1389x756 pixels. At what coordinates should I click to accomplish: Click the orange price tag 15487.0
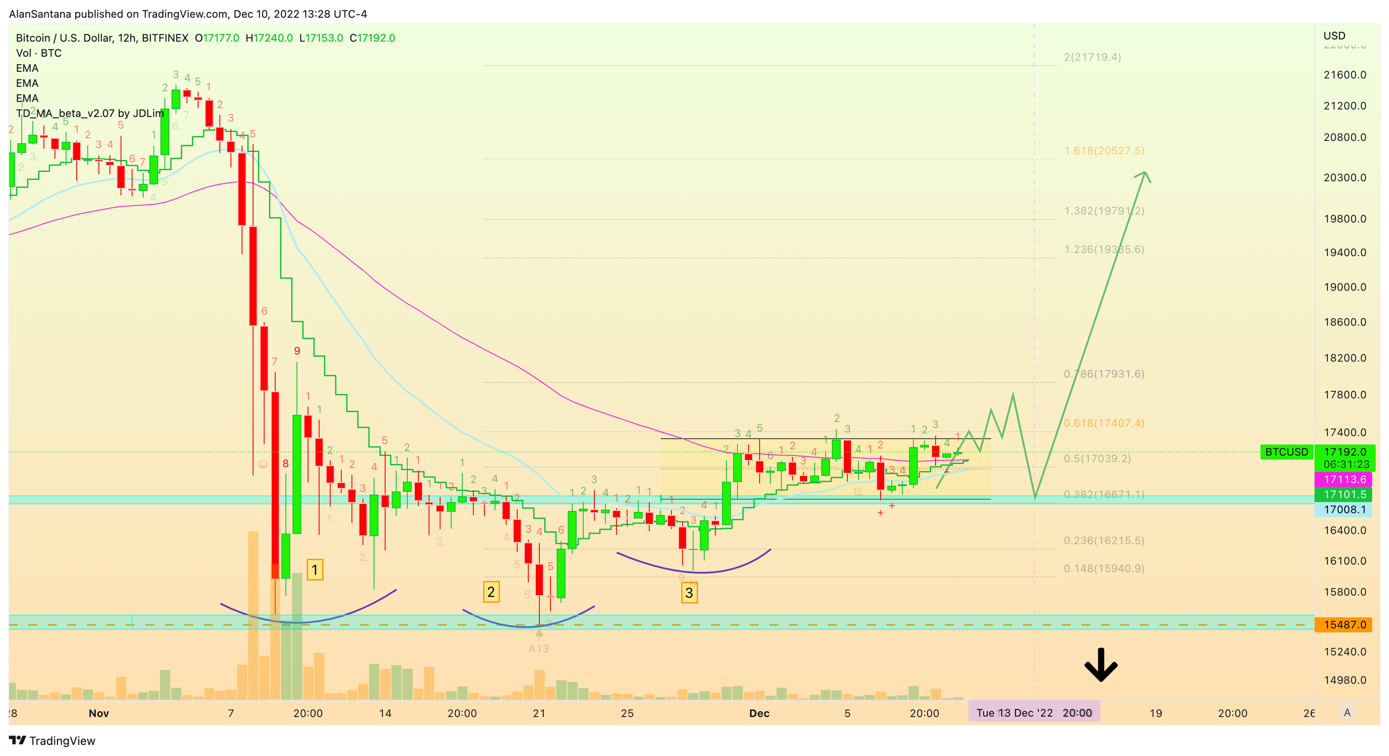click(1342, 624)
